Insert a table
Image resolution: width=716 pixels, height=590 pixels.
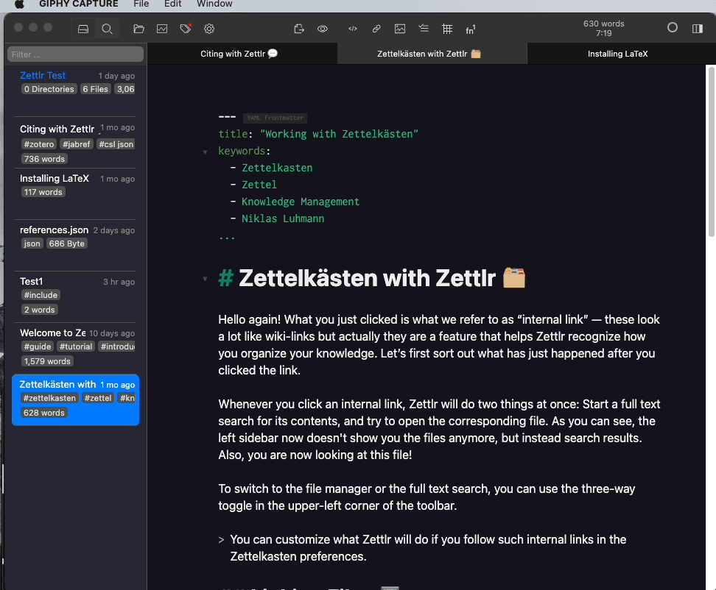click(447, 29)
